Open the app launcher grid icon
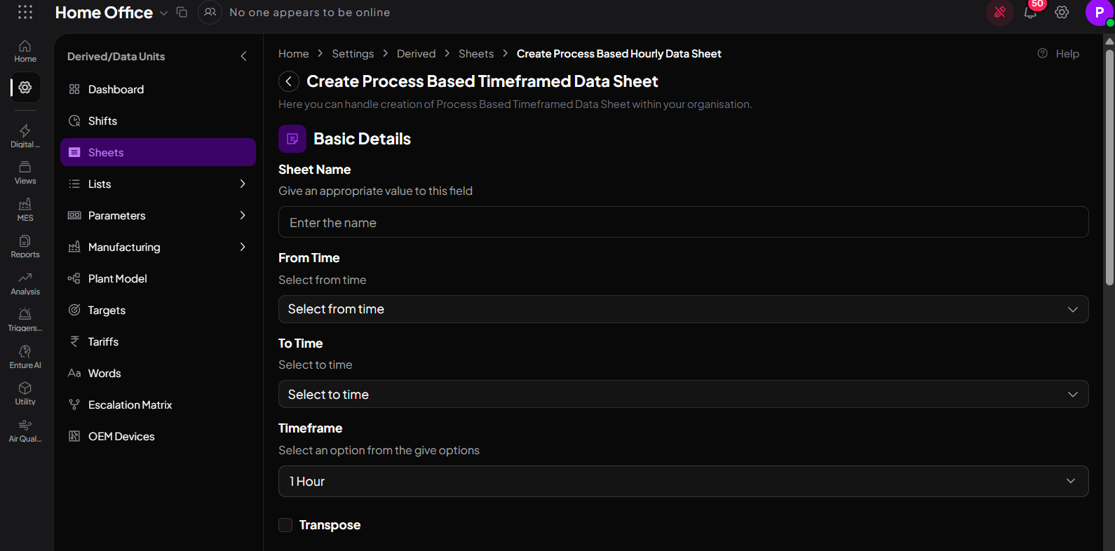 (x=25, y=12)
